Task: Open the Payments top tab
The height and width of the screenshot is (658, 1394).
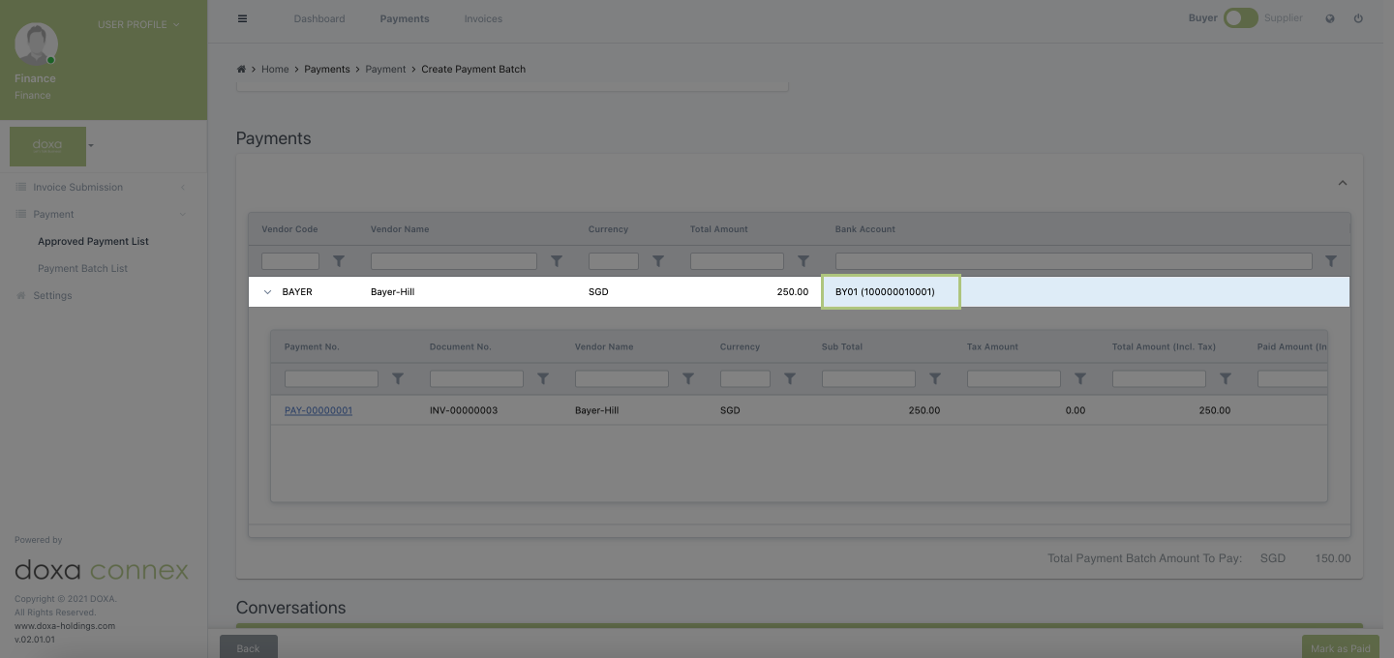Action: [x=405, y=18]
